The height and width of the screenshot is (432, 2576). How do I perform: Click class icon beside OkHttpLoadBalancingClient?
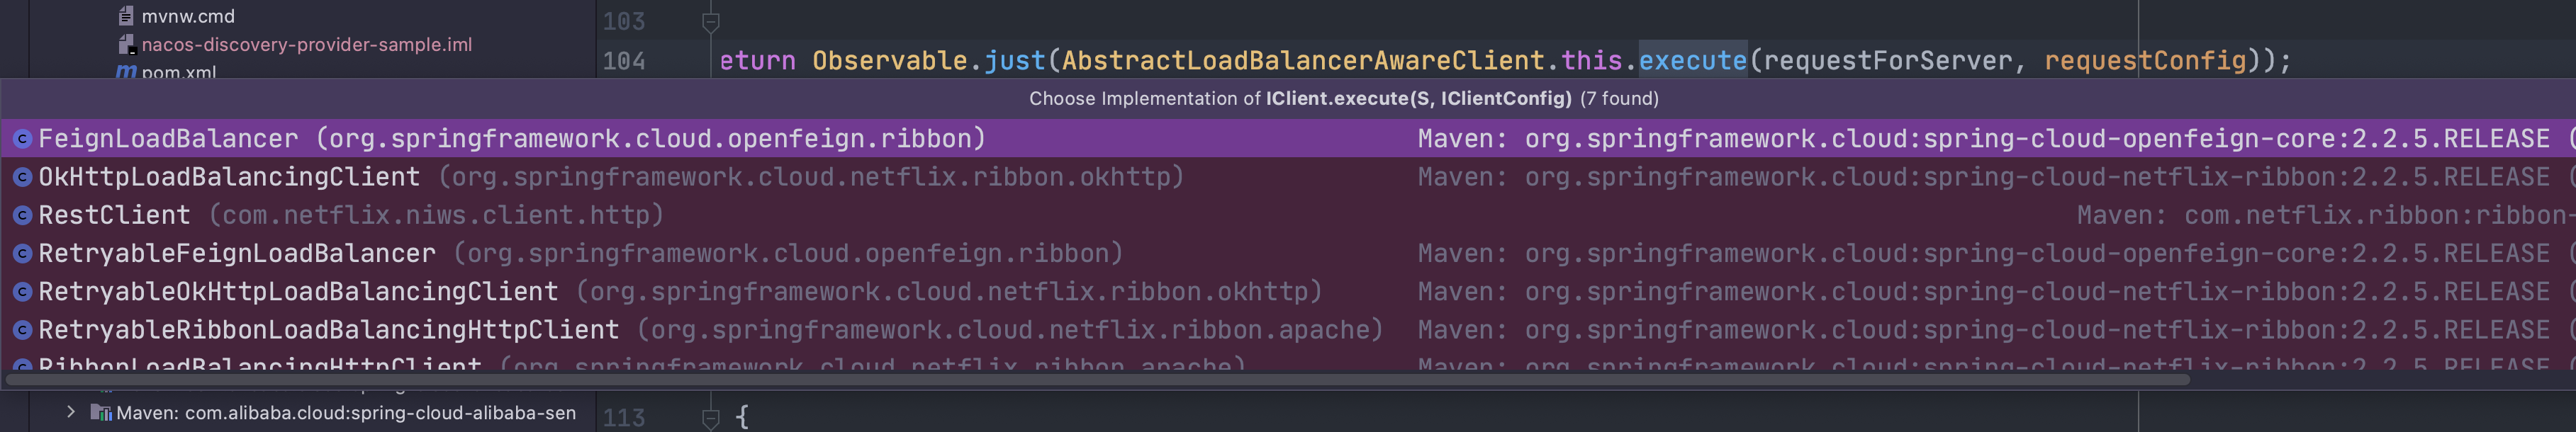22,177
